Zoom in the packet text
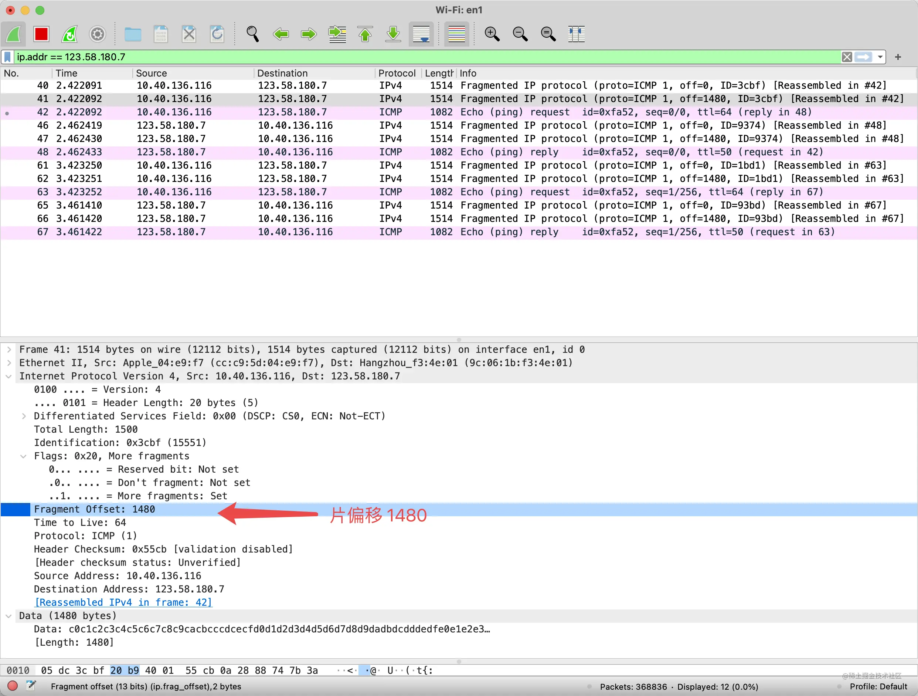The image size is (918, 696). [492, 34]
